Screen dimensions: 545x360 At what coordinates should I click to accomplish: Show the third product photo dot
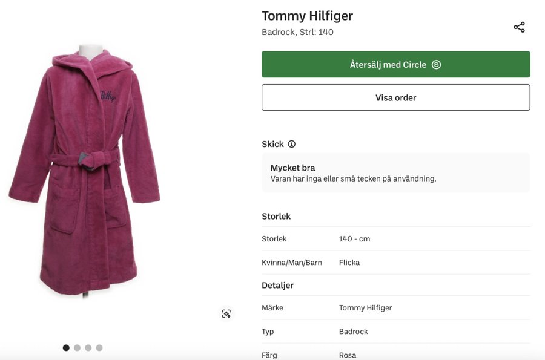(x=88, y=348)
